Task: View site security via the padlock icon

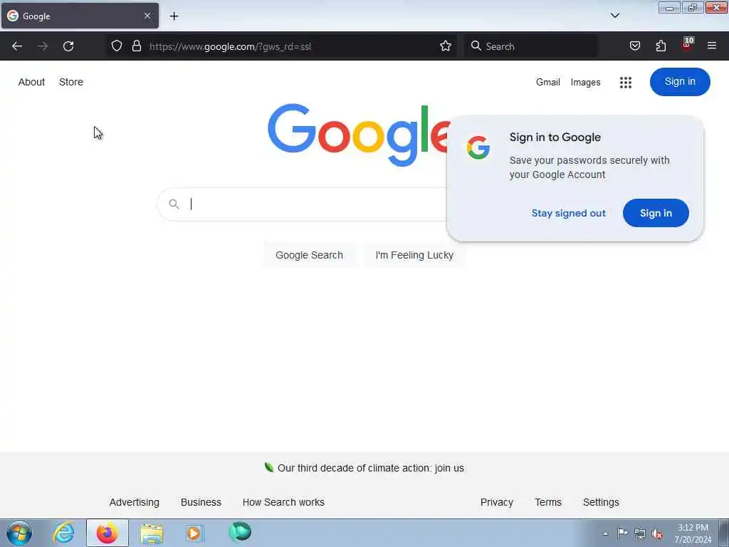Action: pos(136,46)
